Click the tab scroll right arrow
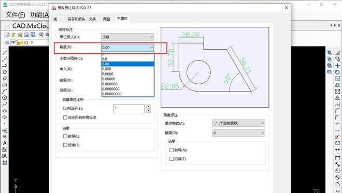This screenshot has height=193, width=342. pos(335,25)
